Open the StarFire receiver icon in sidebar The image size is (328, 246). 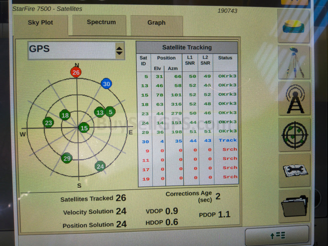point(293,26)
